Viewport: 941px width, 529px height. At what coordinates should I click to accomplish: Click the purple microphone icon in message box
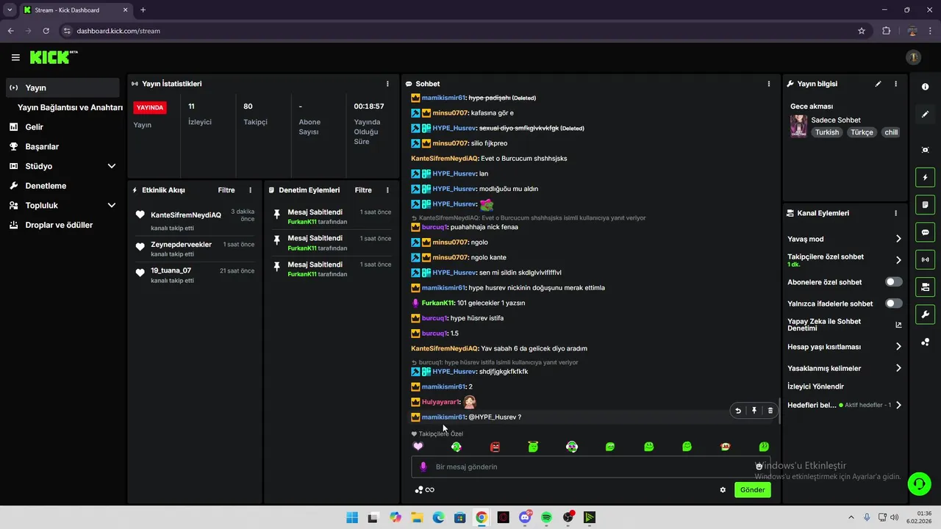[423, 467]
